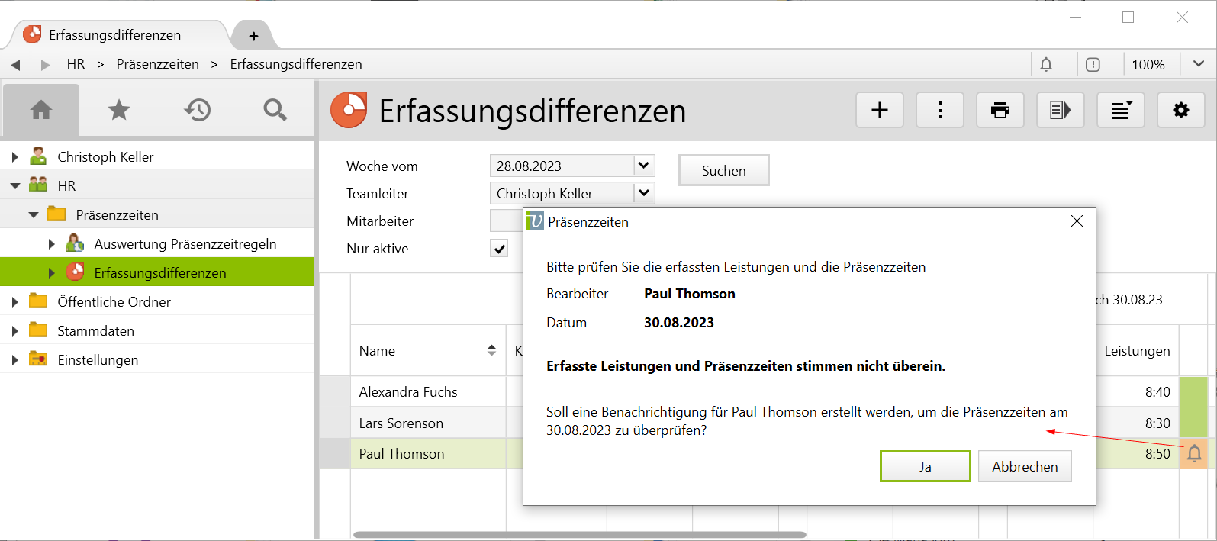Open the settings gear icon

click(x=1181, y=111)
